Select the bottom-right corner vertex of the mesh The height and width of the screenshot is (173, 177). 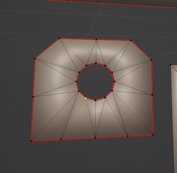(153, 135)
